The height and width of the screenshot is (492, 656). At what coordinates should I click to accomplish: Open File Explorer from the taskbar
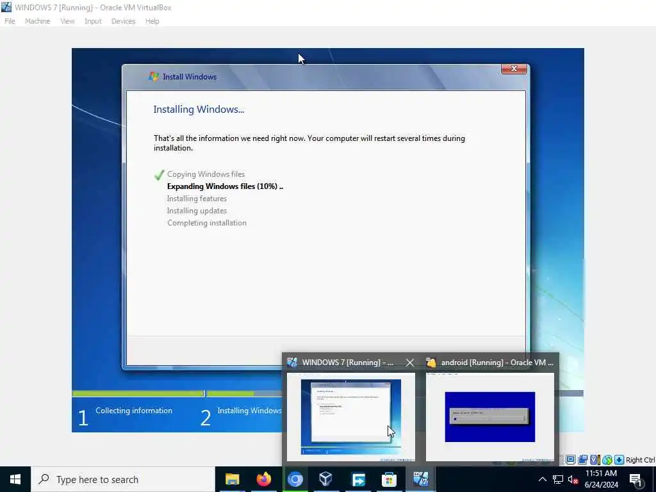point(232,479)
